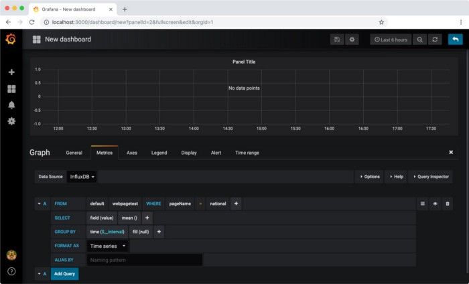Open a new browser tab
Viewport: 469px width, 284px height.
pos(125,9)
